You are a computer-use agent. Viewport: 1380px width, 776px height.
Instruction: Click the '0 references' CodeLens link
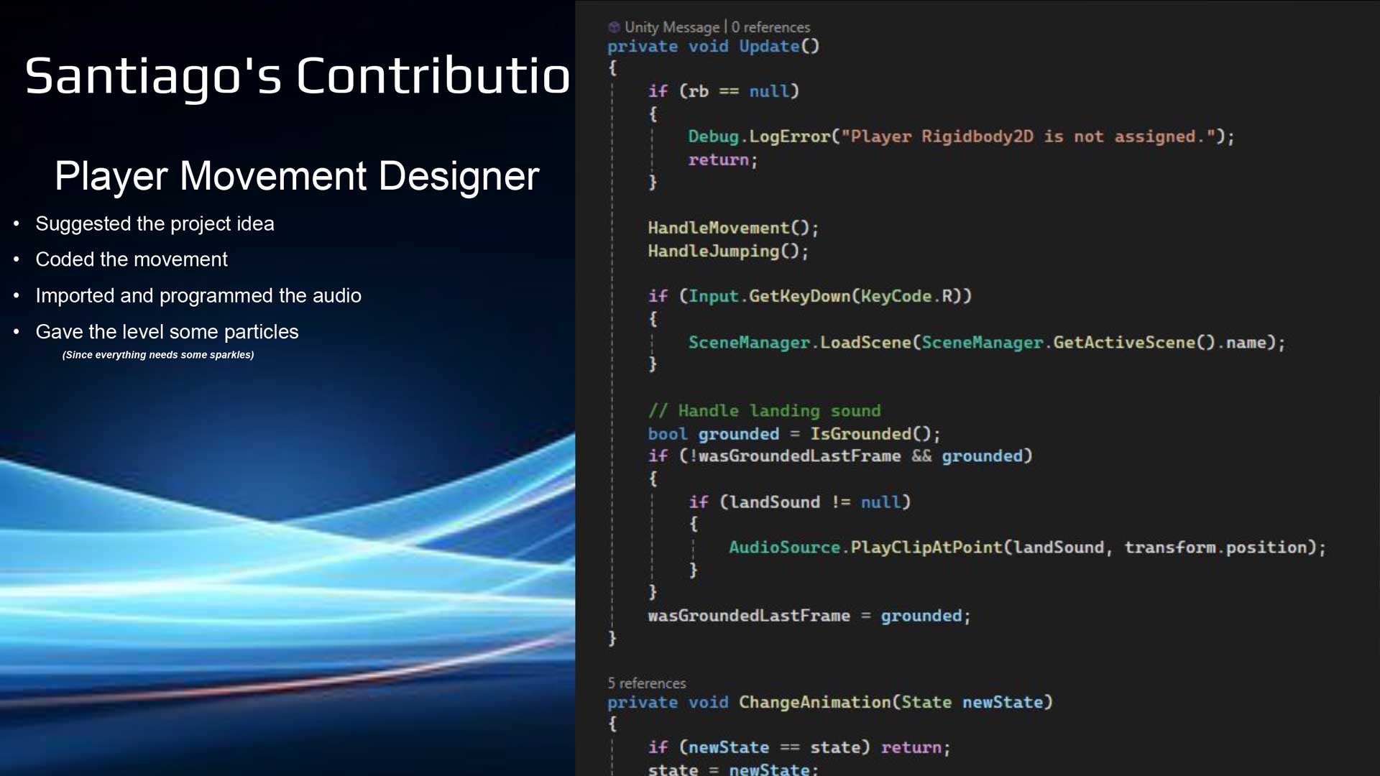pos(770,27)
